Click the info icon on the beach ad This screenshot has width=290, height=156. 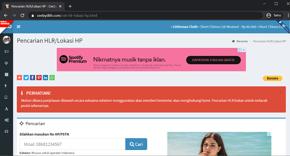269,134
